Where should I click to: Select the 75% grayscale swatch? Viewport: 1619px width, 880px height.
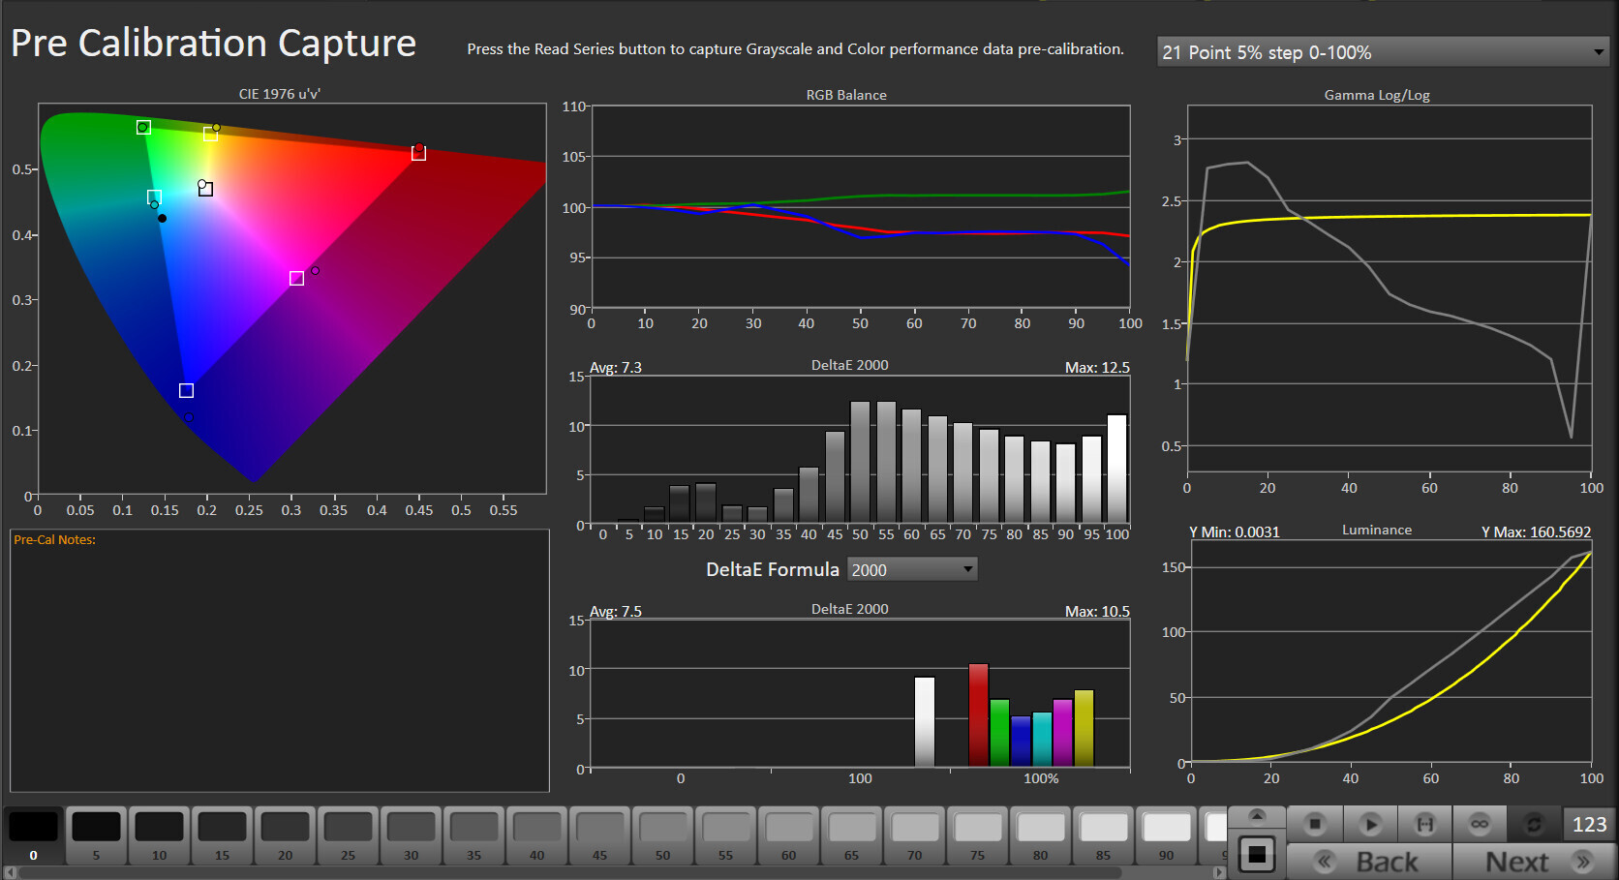(x=978, y=834)
